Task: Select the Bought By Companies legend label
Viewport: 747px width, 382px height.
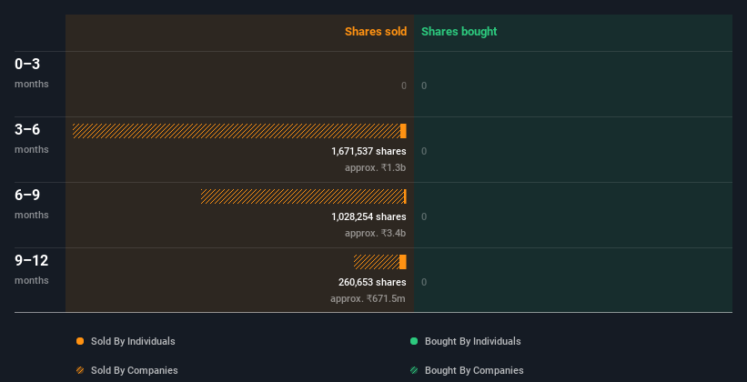Action: [474, 370]
